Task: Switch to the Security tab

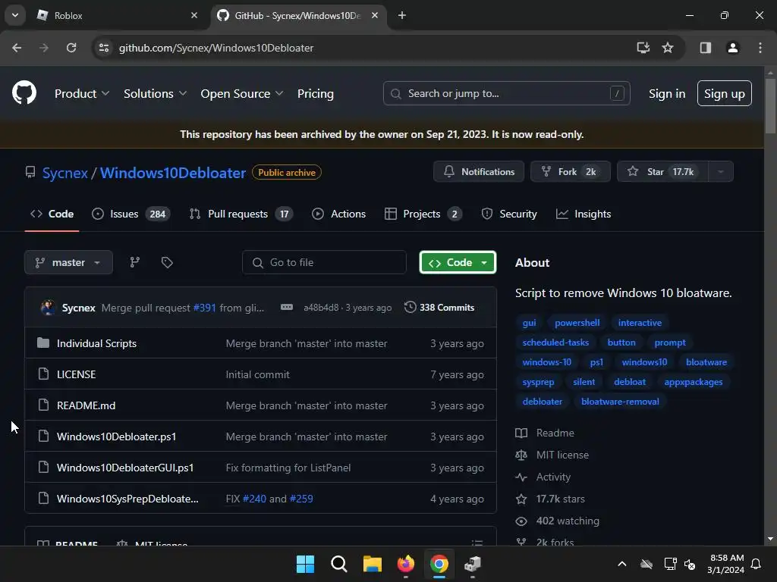Action: coord(509,214)
